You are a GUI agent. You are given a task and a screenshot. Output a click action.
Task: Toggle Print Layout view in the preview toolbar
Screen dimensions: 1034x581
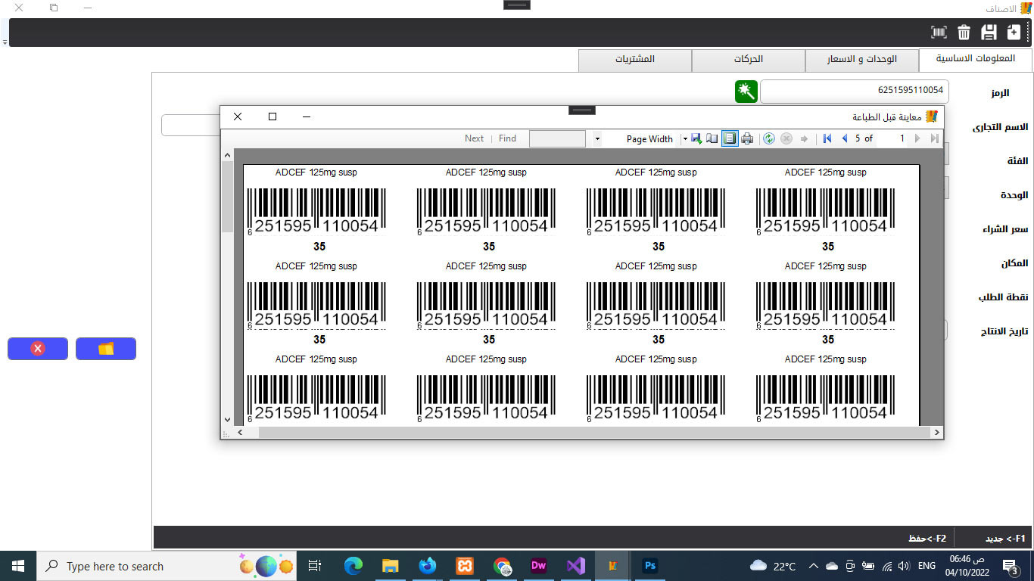click(730, 138)
